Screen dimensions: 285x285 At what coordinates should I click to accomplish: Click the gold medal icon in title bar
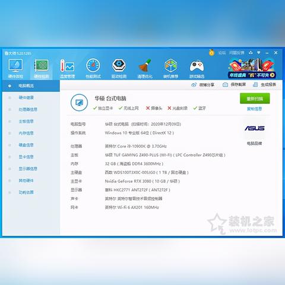[211, 53]
